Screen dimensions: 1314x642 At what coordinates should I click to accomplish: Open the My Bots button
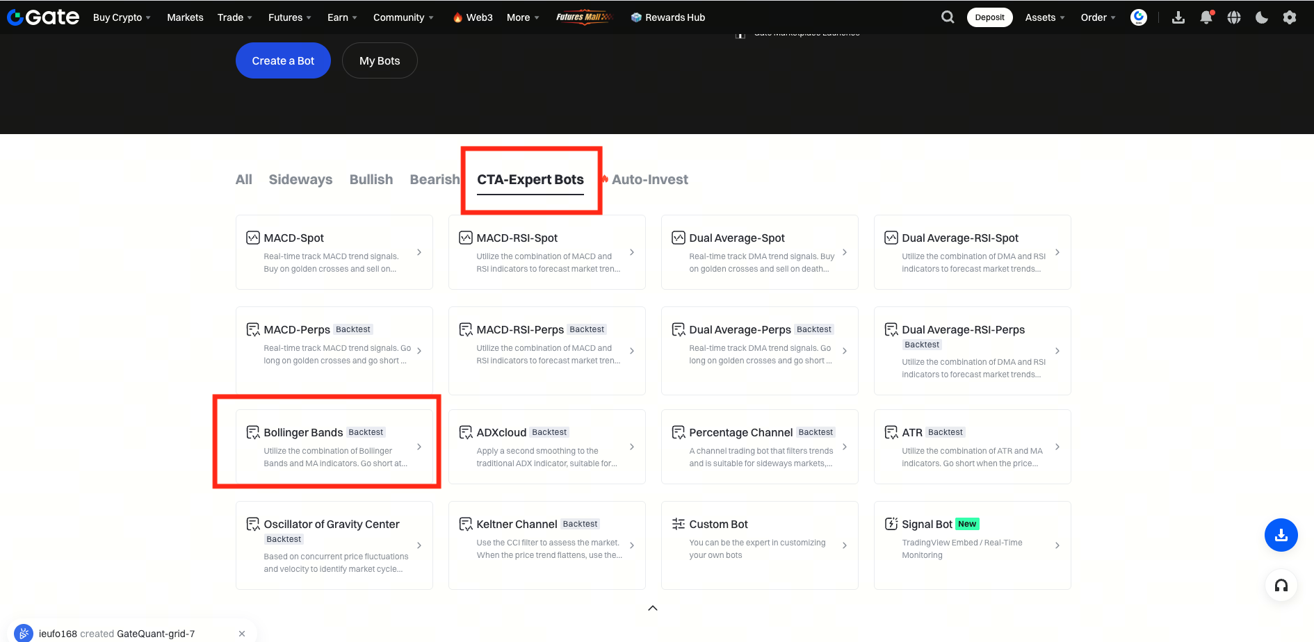380,60
